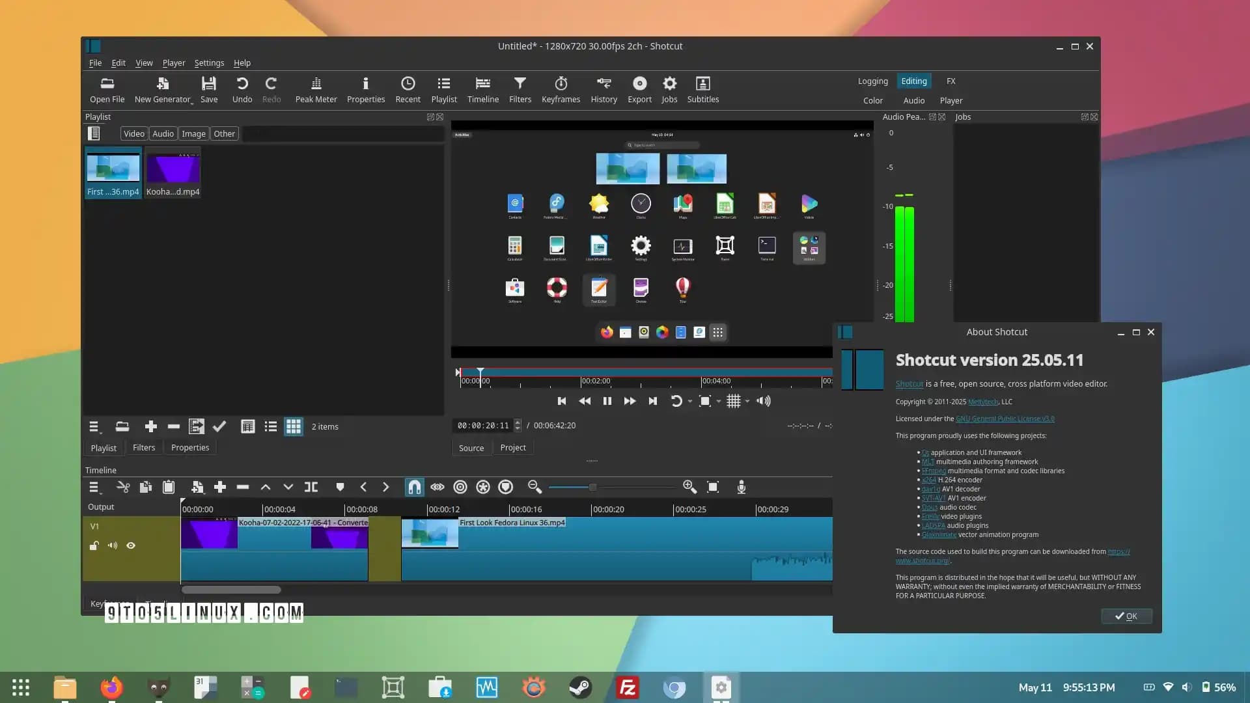Click Zoom Timeline to Fit icon

pos(713,487)
